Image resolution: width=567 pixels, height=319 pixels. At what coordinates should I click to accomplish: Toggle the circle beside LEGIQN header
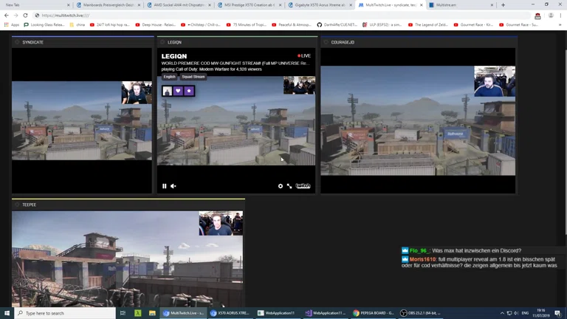162,42
